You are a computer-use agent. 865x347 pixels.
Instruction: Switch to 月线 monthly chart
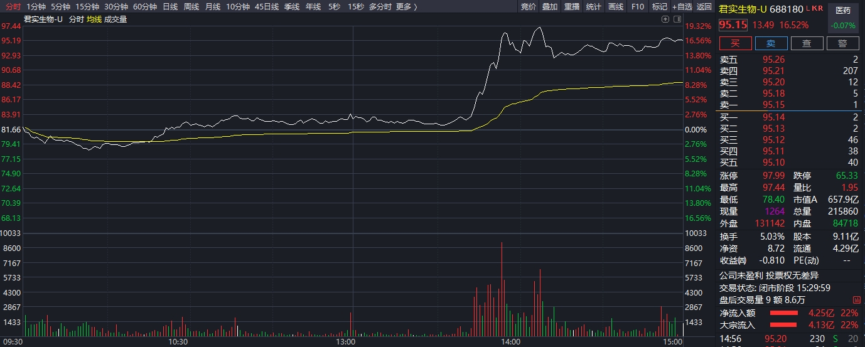pos(213,7)
